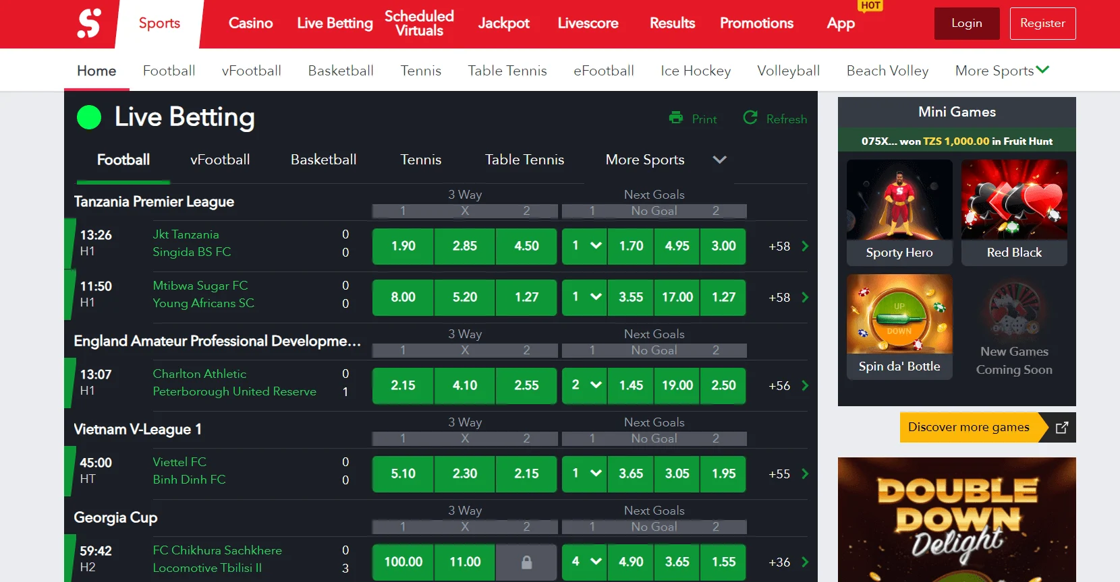Open the Jkt Tanzania team link

coord(186,234)
